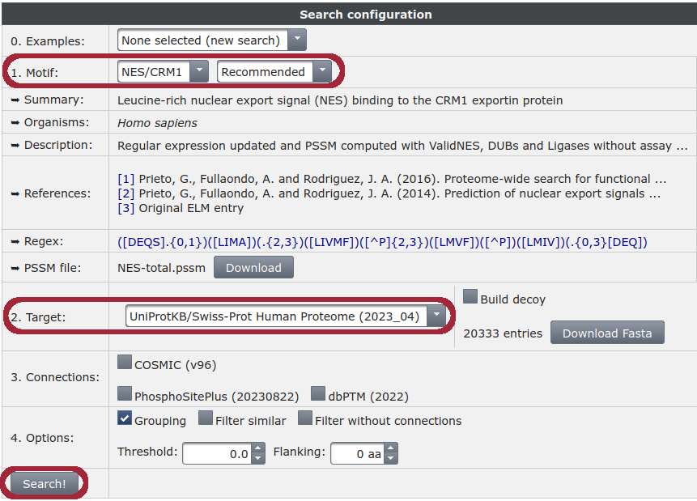Download the NES-total.pssm file
The width and height of the screenshot is (697, 501).
point(253,268)
